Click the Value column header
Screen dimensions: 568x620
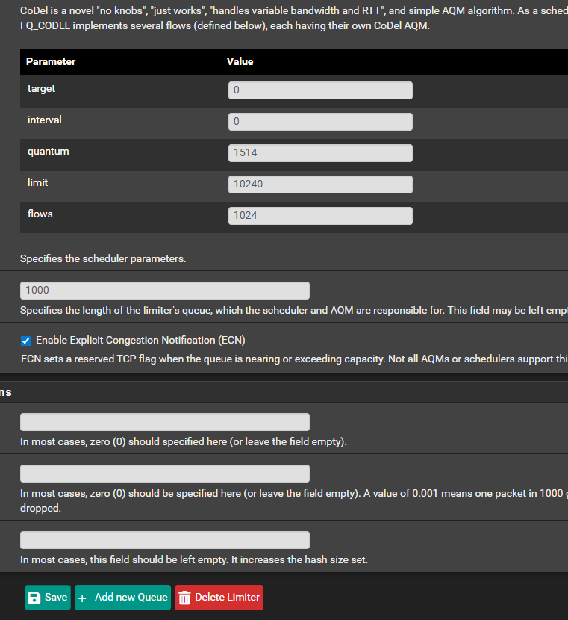pos(240,62)
